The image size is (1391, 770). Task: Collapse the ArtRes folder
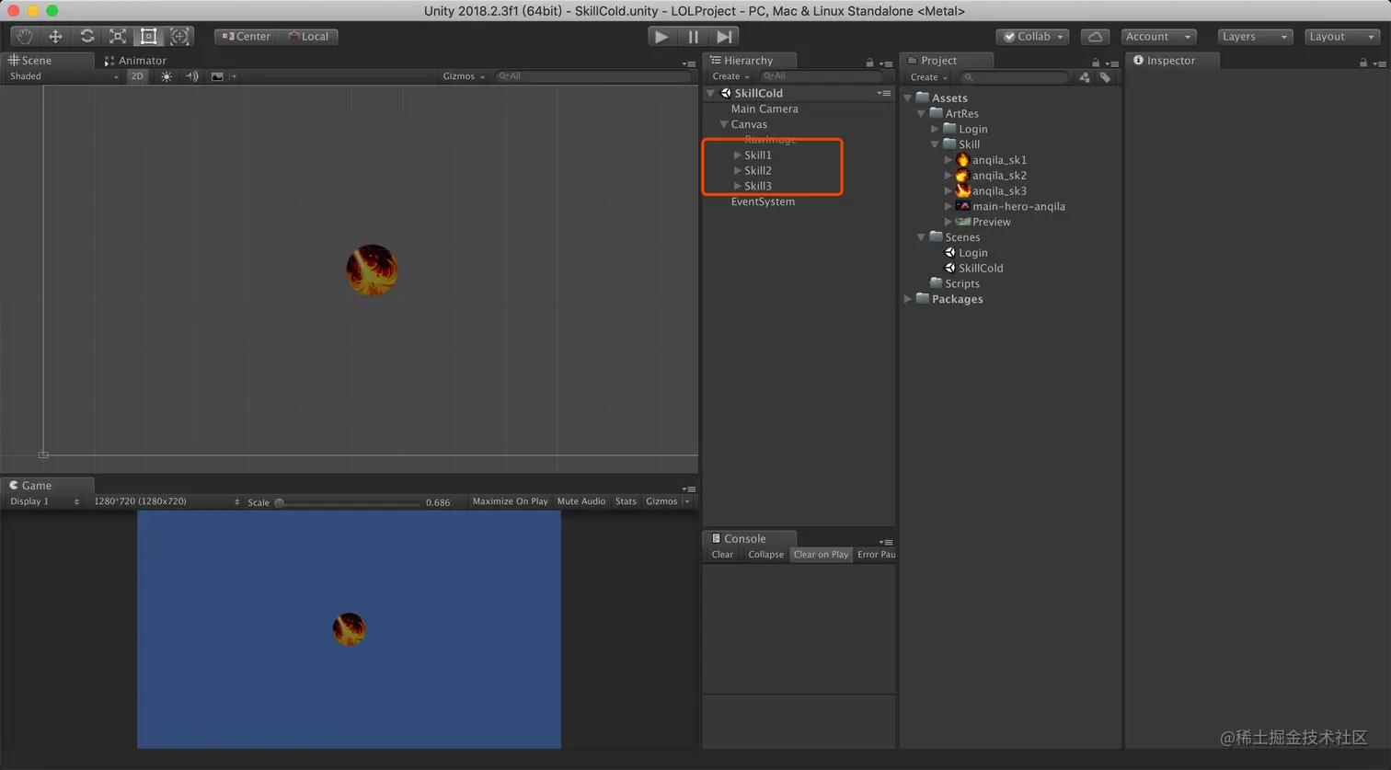pyautogui.click(x=921, y=114)
